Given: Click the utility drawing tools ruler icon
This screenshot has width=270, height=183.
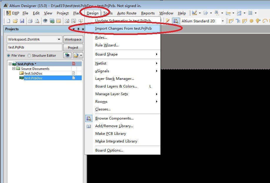Looking at the screenshot, I should point(194,13).
